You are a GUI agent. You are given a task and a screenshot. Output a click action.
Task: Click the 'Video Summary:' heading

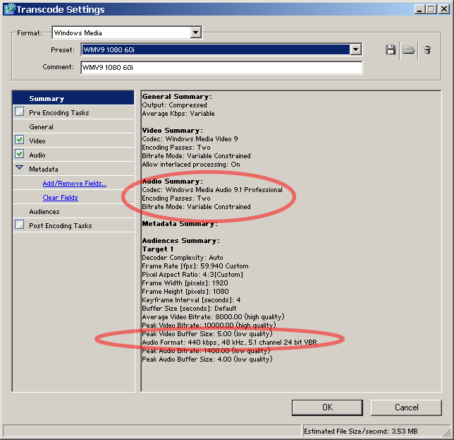[172, 131]
